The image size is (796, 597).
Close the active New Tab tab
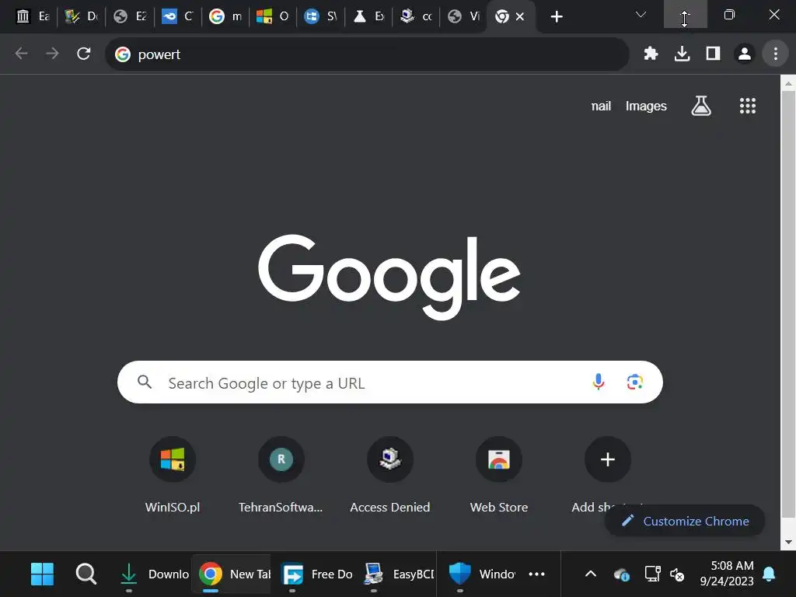[520, 17]
